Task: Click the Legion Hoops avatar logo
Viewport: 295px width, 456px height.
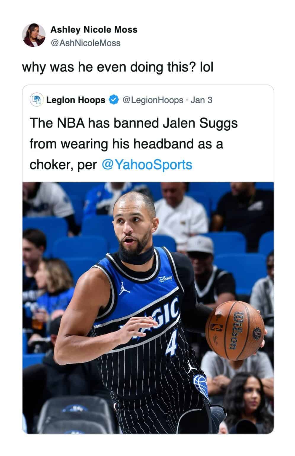Action: click(x=36, y=100)
